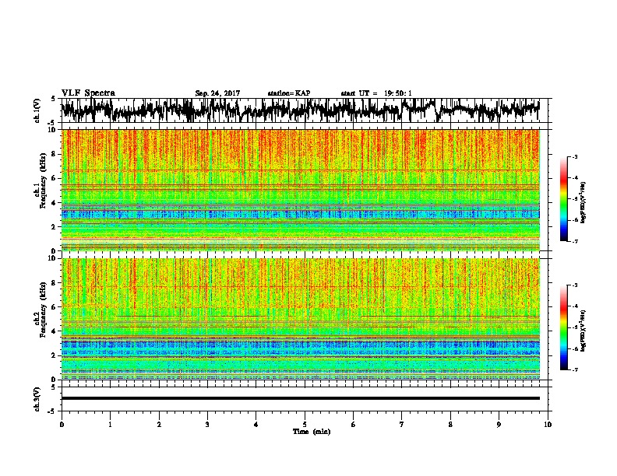Click the "-7" label on ch.1 colorbar
The image size is (617, 476).
tap(575, 242)
